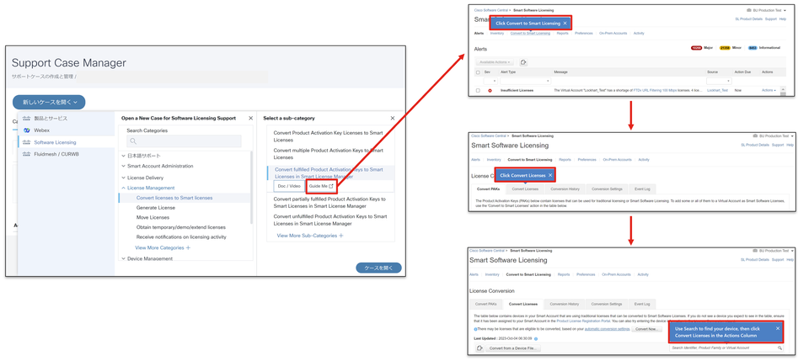The width and height of the screenshot is (798, 361).
Task: Open the Event Log tab in bottom window
Action: point(642,304)
